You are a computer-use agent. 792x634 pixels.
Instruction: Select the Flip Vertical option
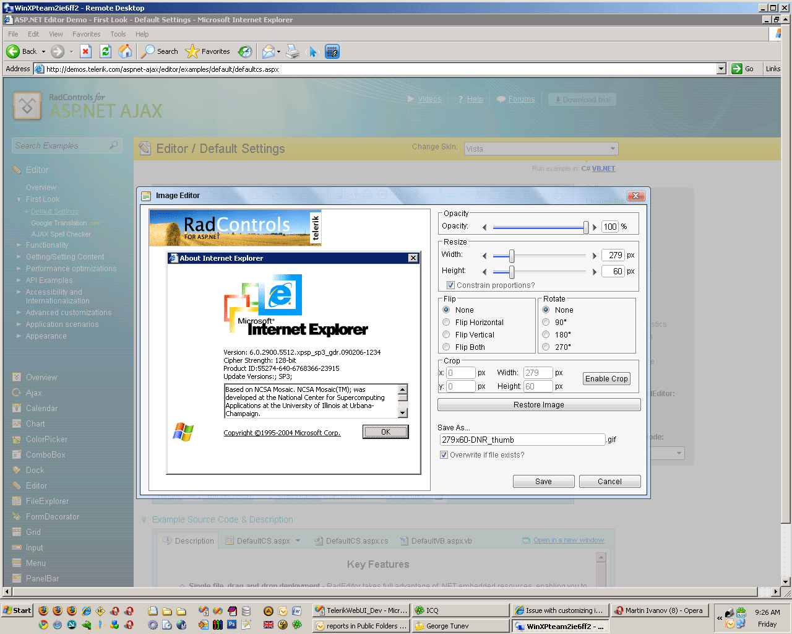[x=446, y=334]
